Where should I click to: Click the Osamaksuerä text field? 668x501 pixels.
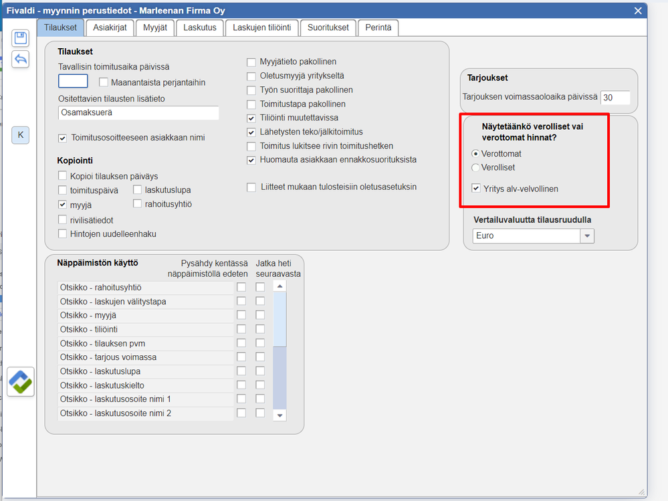(138, 113)
